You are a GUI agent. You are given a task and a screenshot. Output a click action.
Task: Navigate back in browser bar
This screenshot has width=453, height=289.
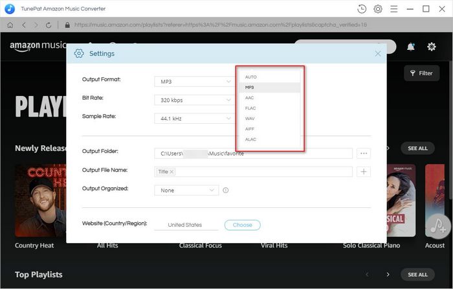pos(24,25)
